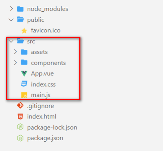Select the .gitignore file name

tap(40, 106)
